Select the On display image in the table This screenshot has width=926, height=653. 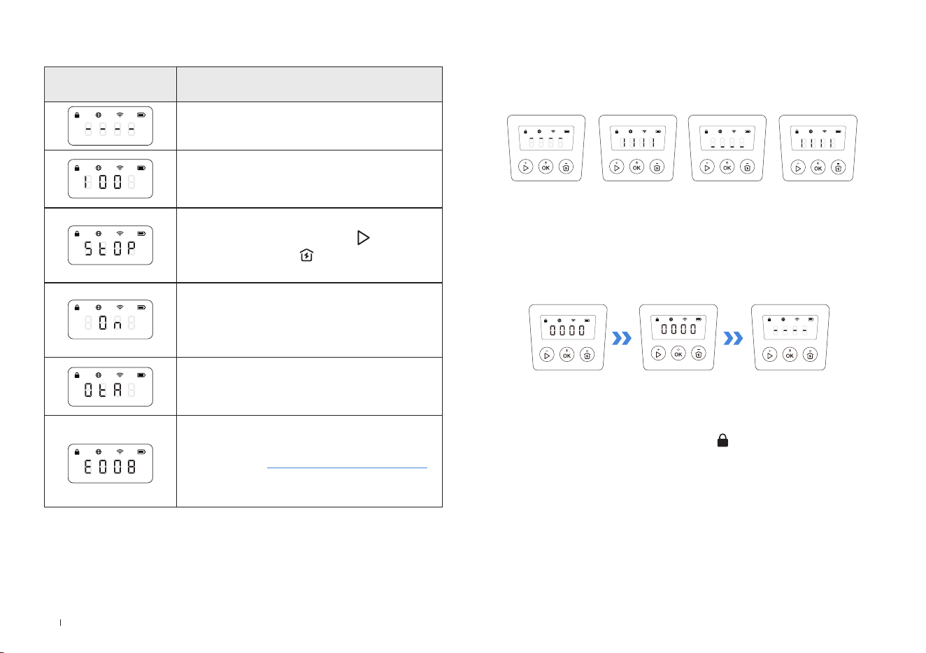[111, 319]
